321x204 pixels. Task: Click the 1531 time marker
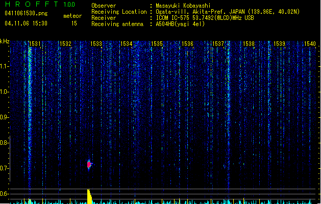(x=35, y=44)
